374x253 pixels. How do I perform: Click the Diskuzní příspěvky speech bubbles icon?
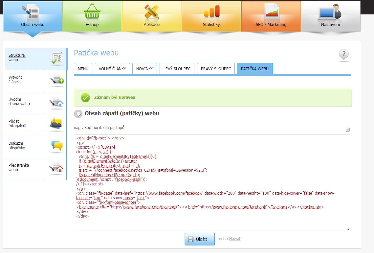pyautogui.click(x=57, y=146)
